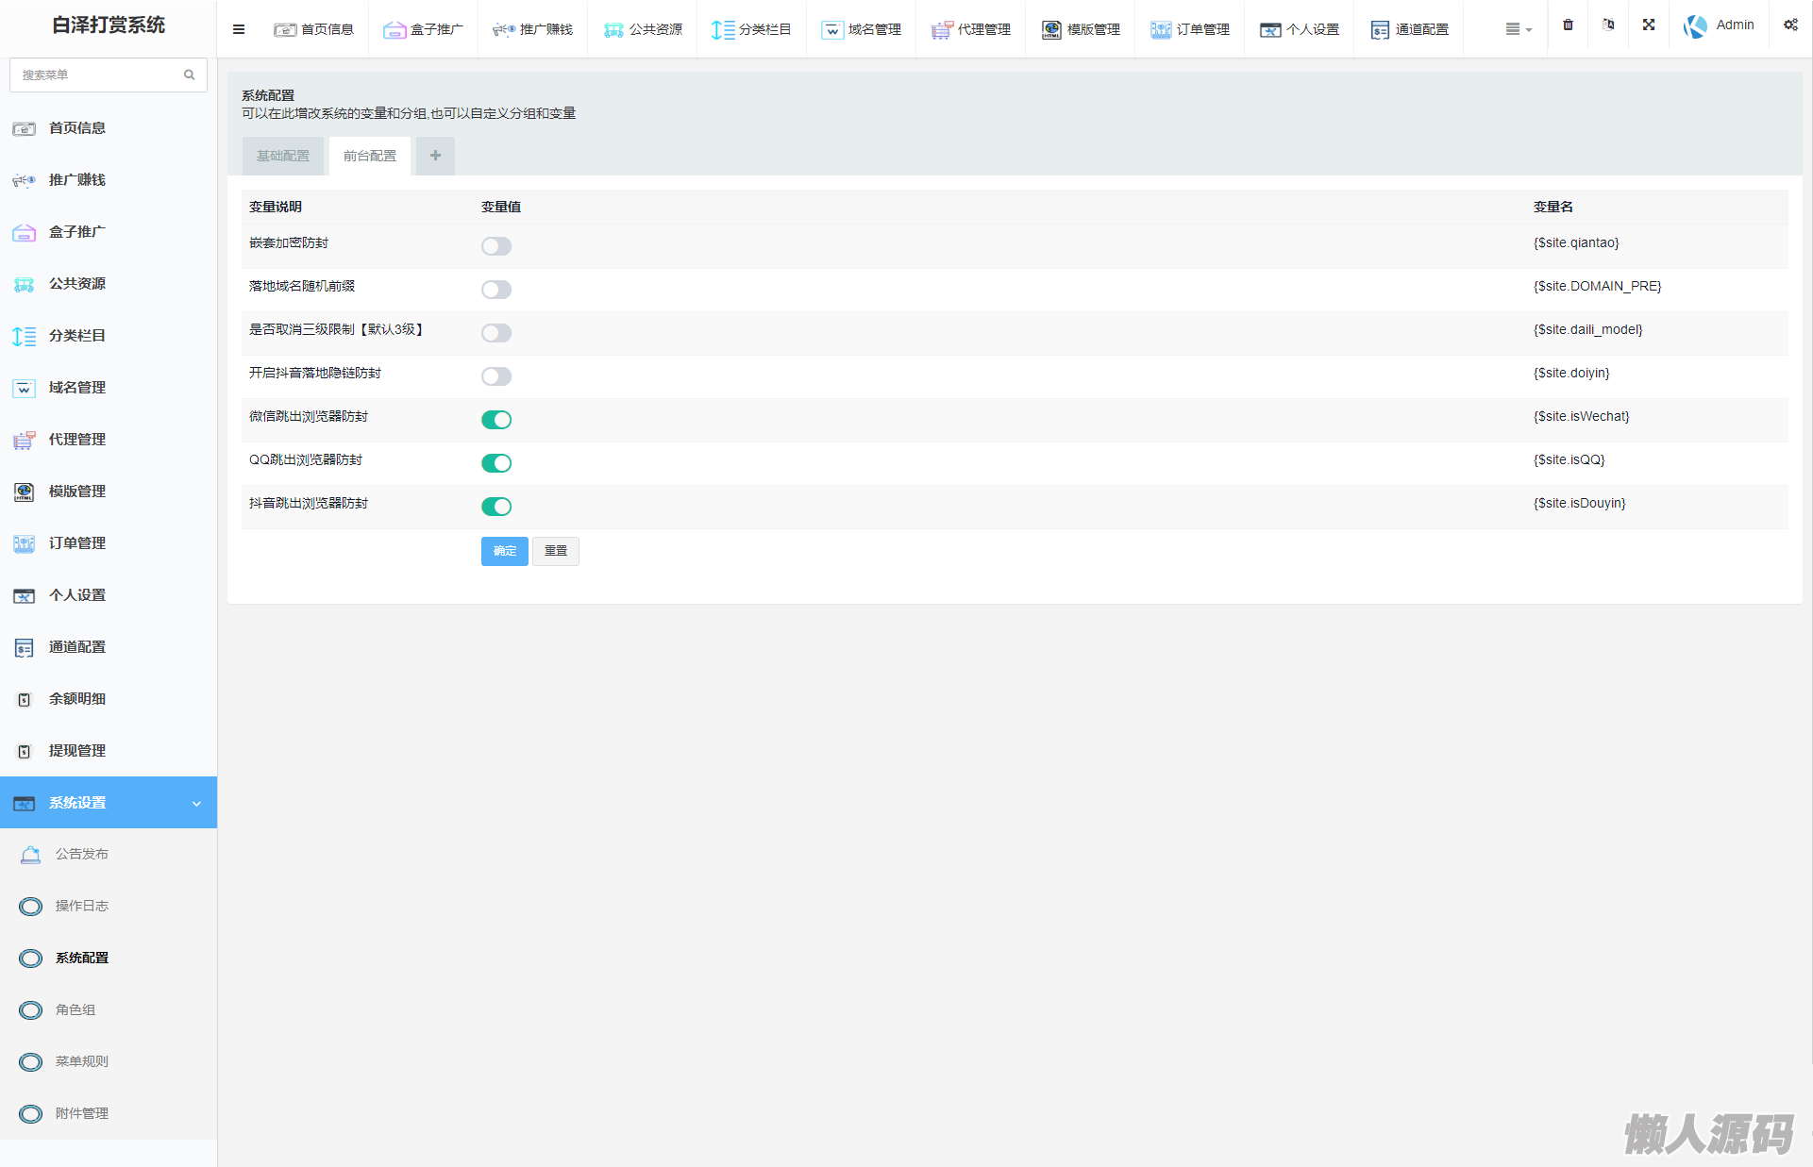Click the 重置 reset button
Screen dimensions: 1813x1167
[556, 551]
